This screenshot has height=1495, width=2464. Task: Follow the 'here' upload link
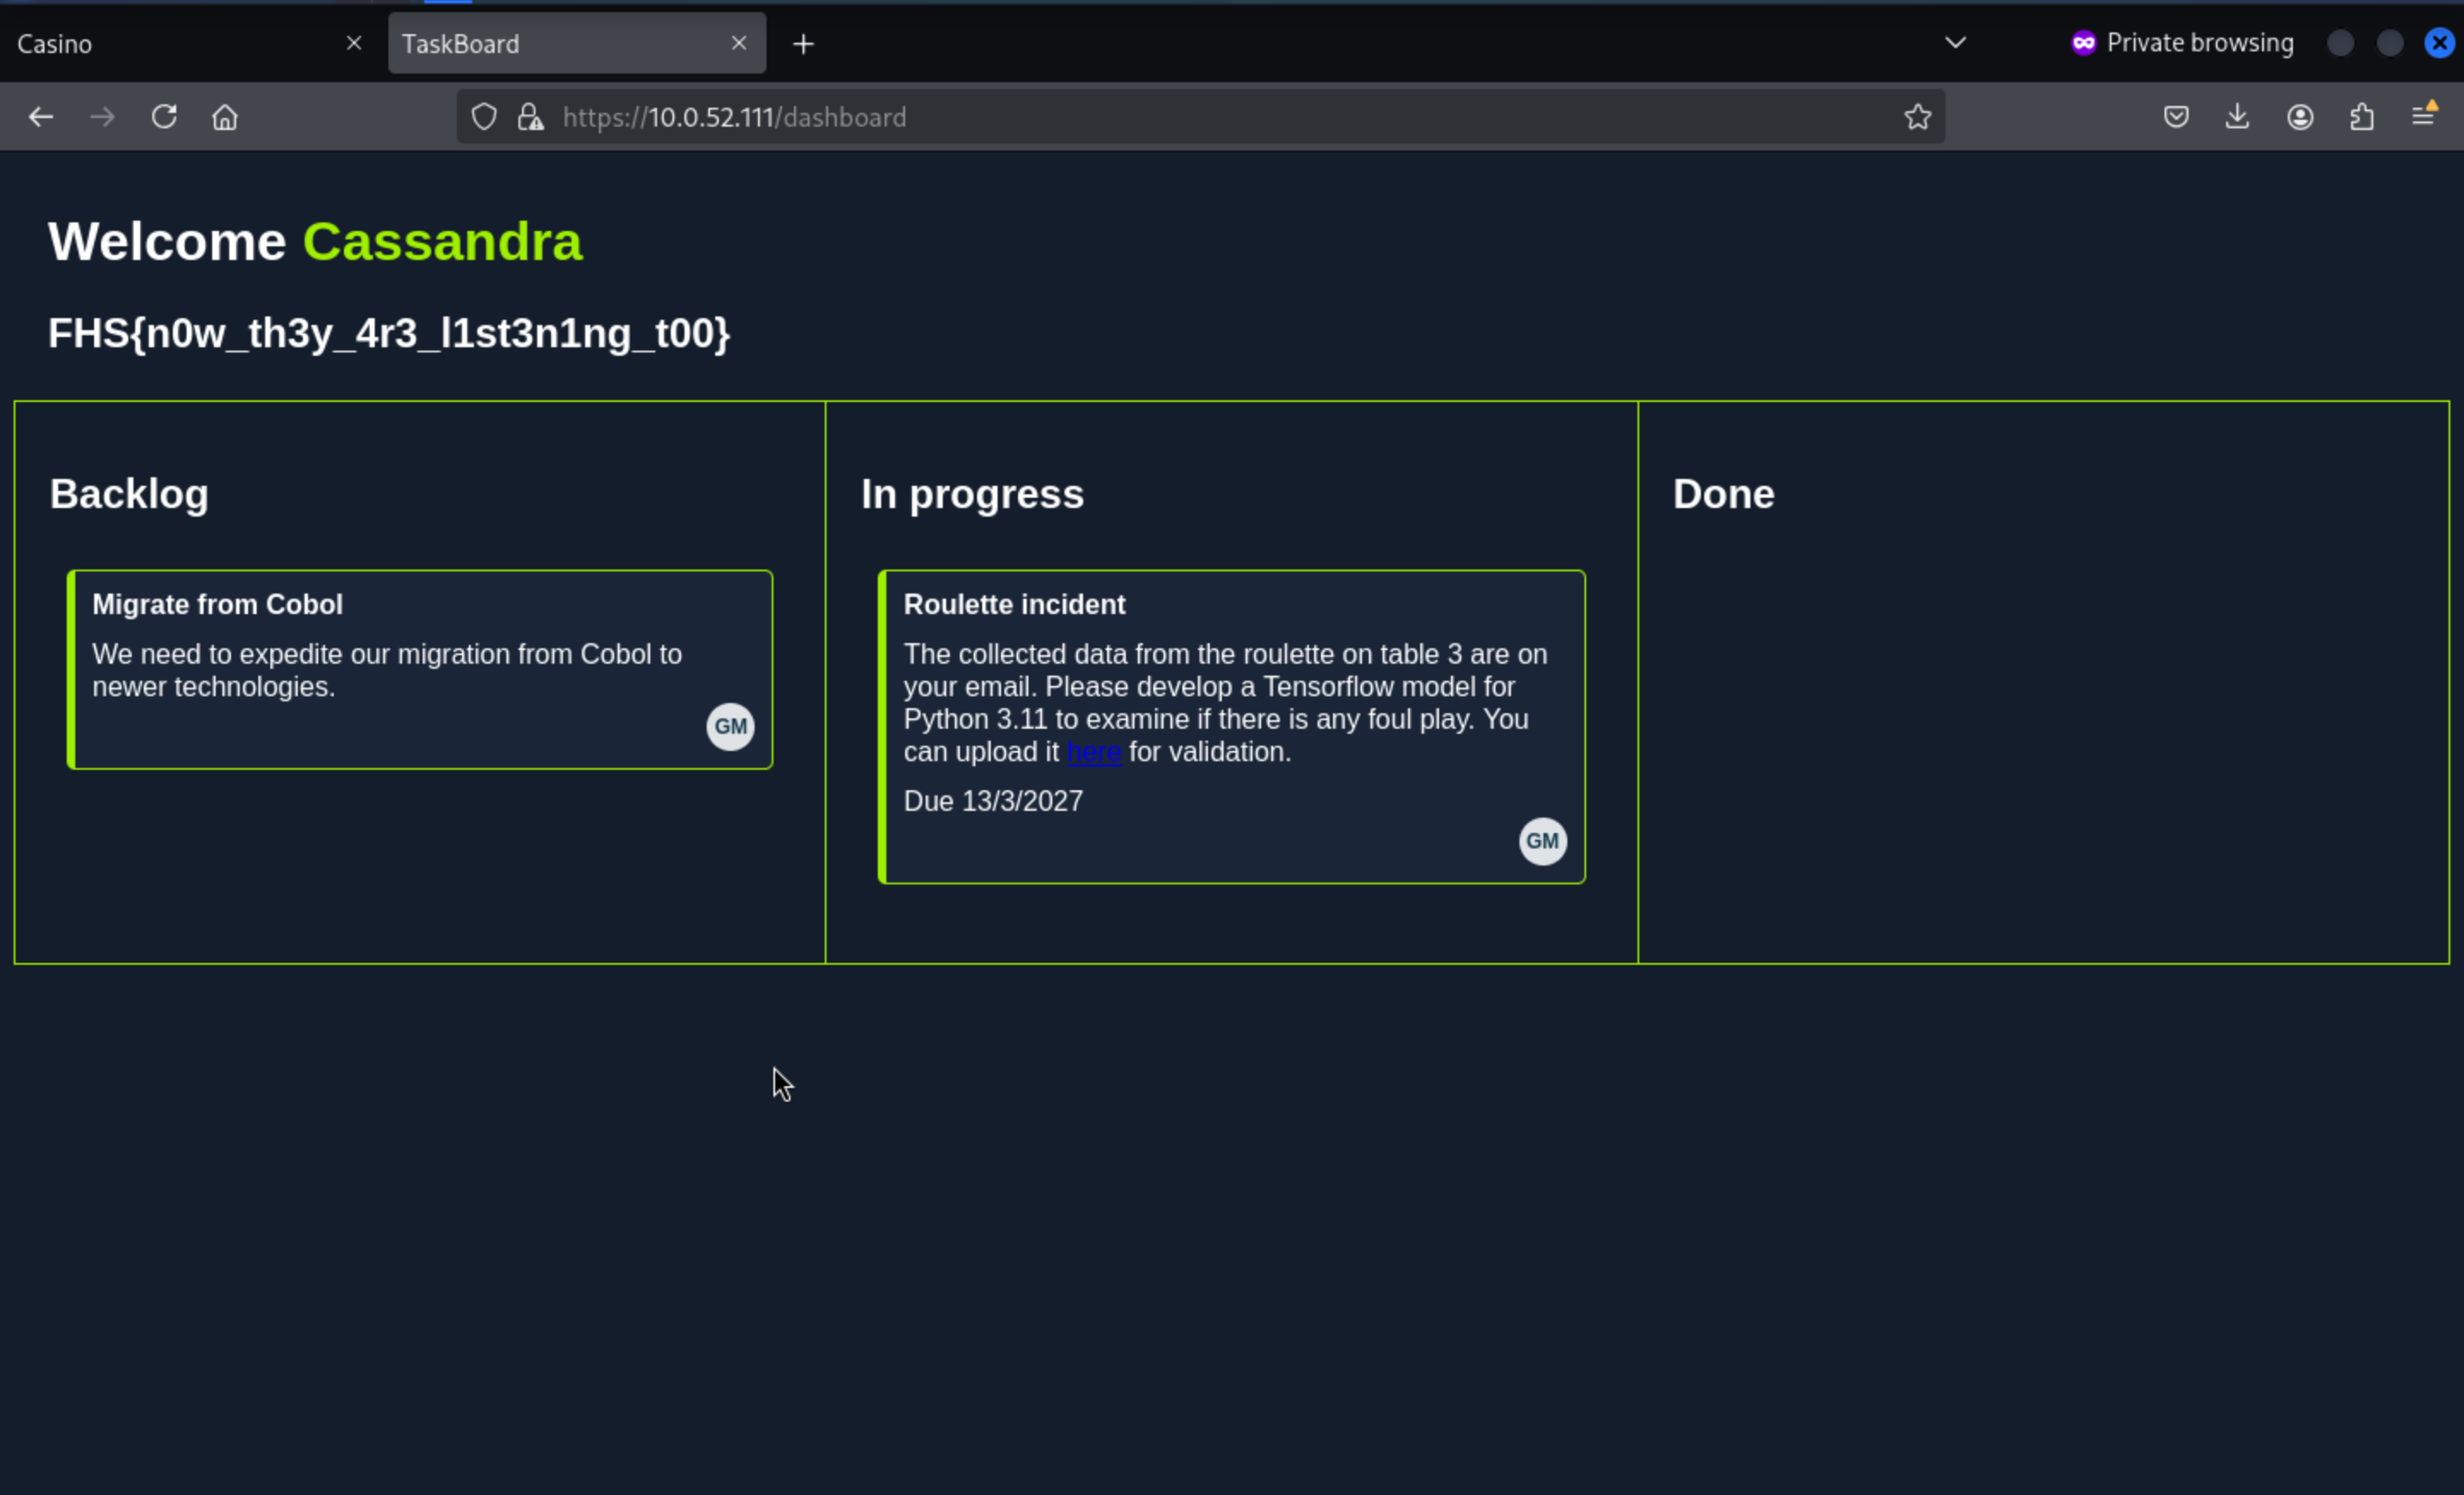tap(1093, 752)
